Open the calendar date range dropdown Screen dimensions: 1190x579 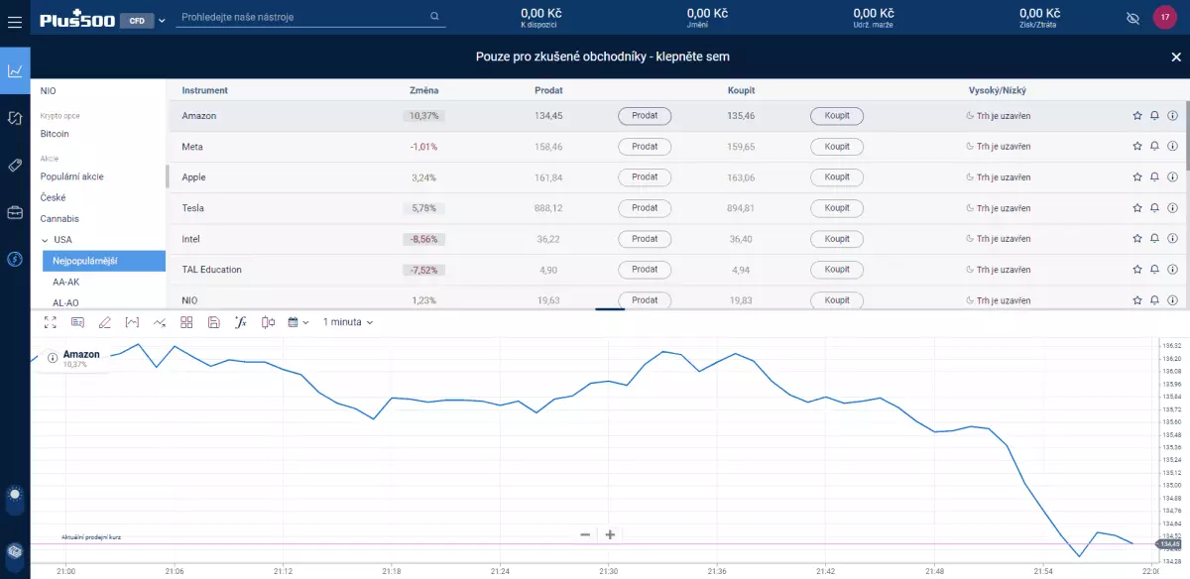297,322
